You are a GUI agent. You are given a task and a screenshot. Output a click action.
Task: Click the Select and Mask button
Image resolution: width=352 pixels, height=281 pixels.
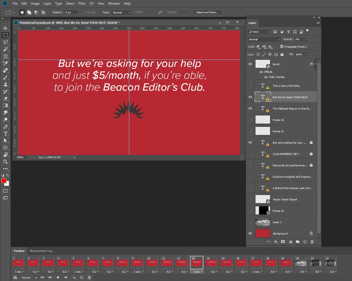click(x=207, y=12)
